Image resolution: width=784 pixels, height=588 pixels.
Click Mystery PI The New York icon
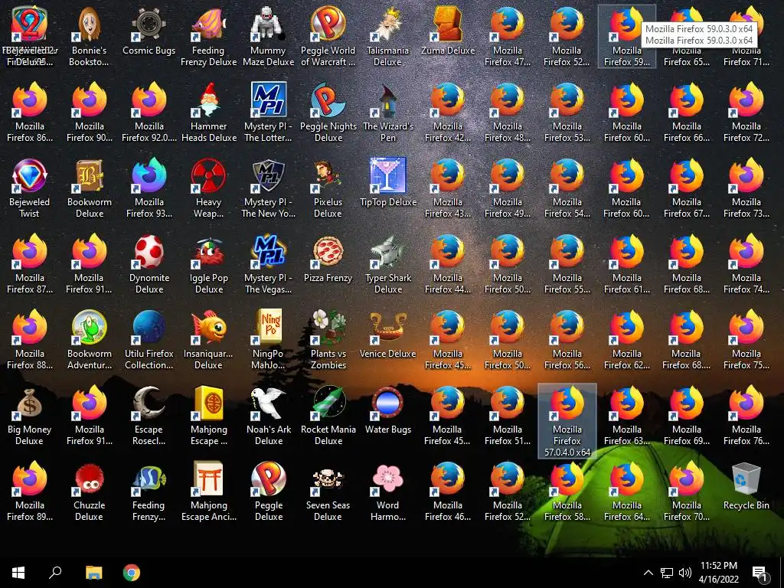coord(269,188)
